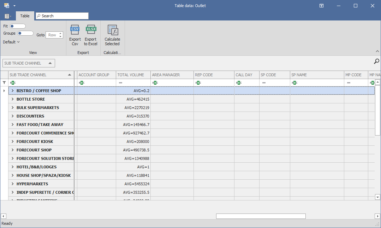
Task: Click the magnifier icon above the grid
Action: pyautogui.click(x=377, y=61)
